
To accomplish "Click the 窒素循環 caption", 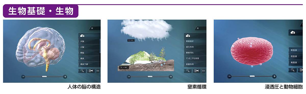I will point(197,87).
